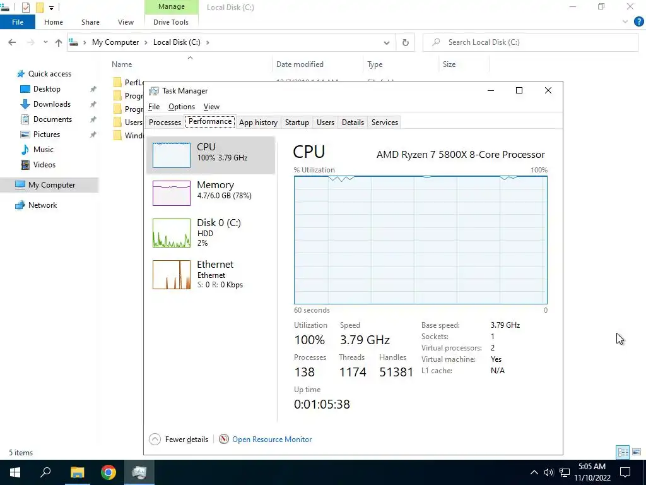Click the new folder icon in title bar
646x485 pixels.
click(x=40, y=8)
